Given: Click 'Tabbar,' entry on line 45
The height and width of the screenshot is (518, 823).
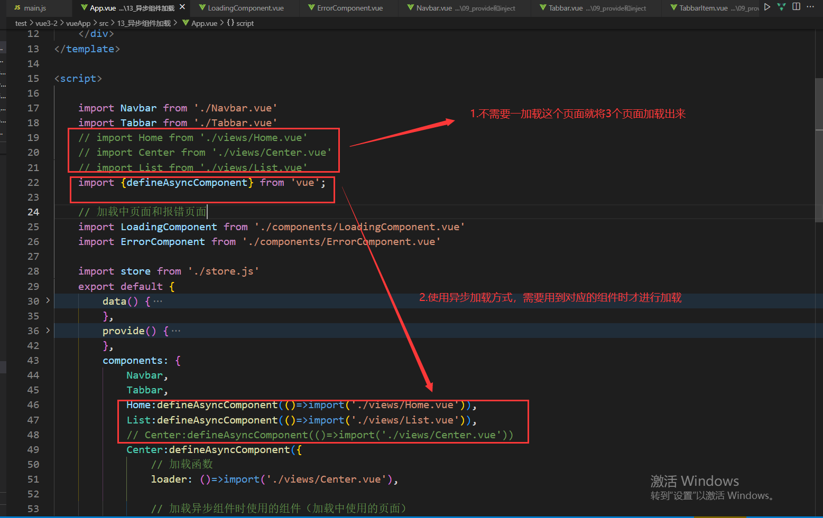Looking at the screenshot, I should [x=147, y=390].
